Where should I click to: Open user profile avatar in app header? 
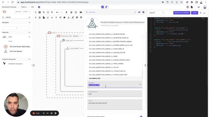205,7
